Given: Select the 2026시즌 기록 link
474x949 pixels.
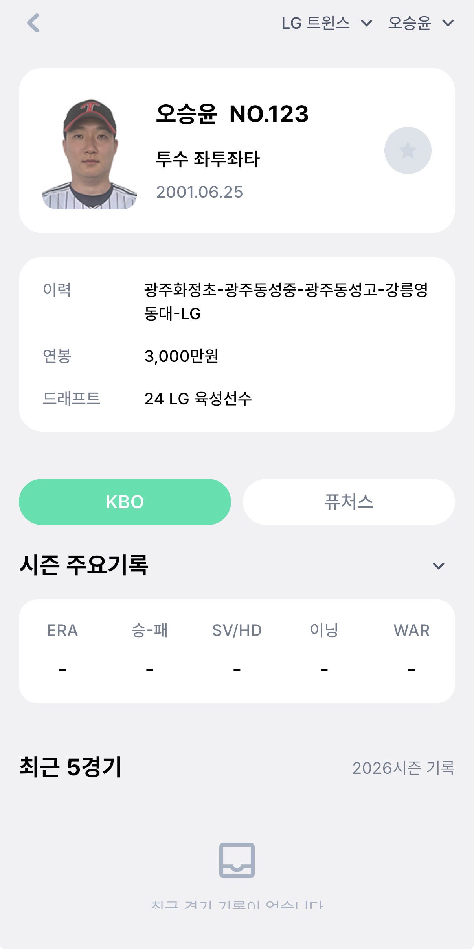Looking at the screenshot, I should [x=404, y=768].
